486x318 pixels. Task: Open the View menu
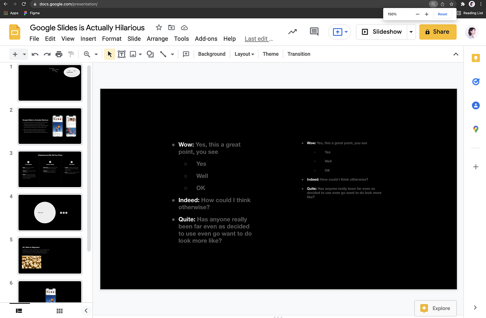tap(68, 39)
